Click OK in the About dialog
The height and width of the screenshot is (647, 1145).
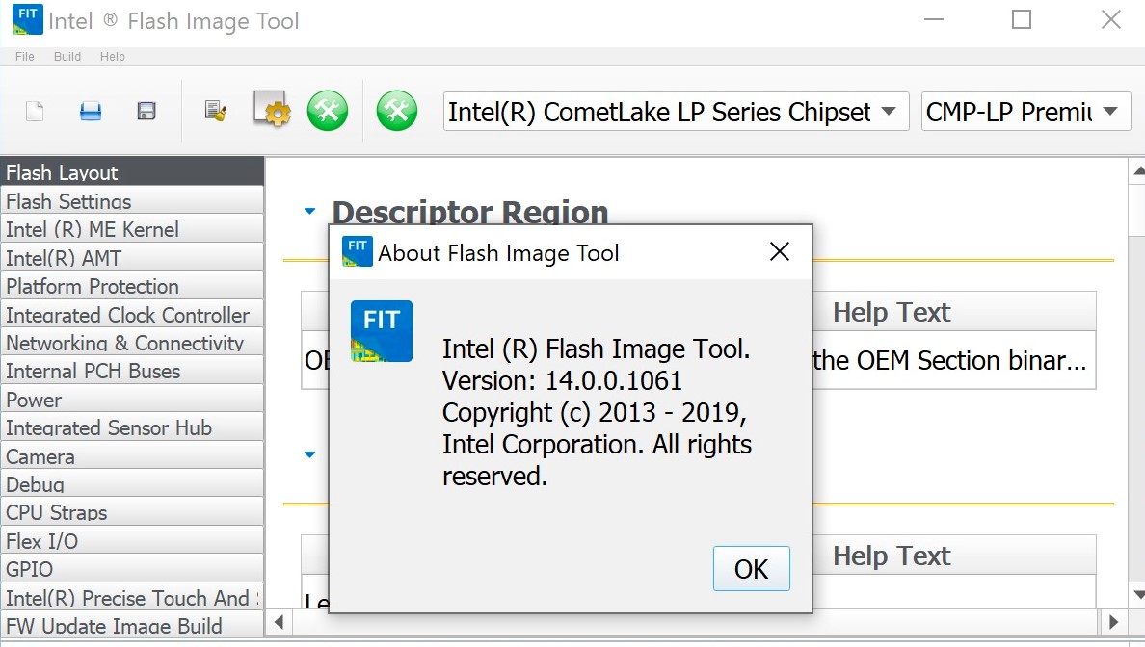pos(752,568)
